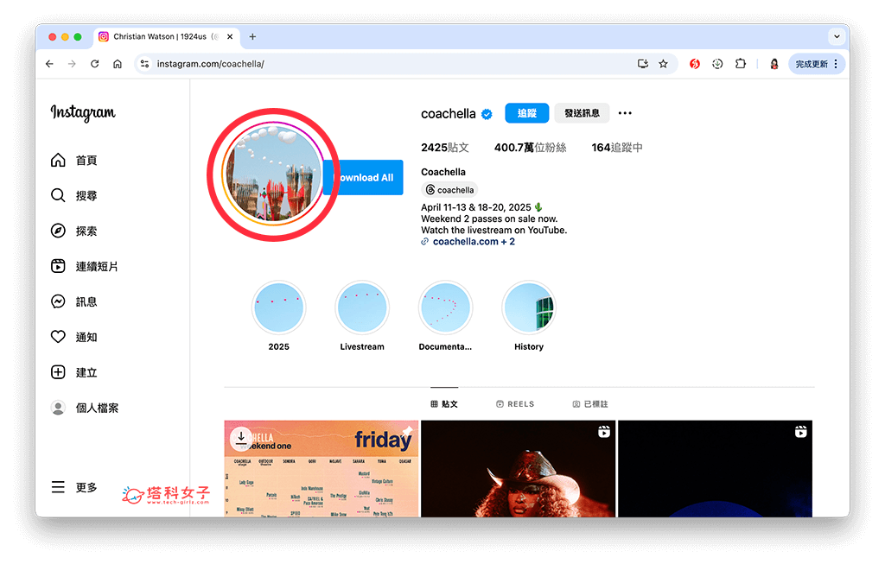Open the Threads coachella badge
885x564 pixels.
pos(449,189)
